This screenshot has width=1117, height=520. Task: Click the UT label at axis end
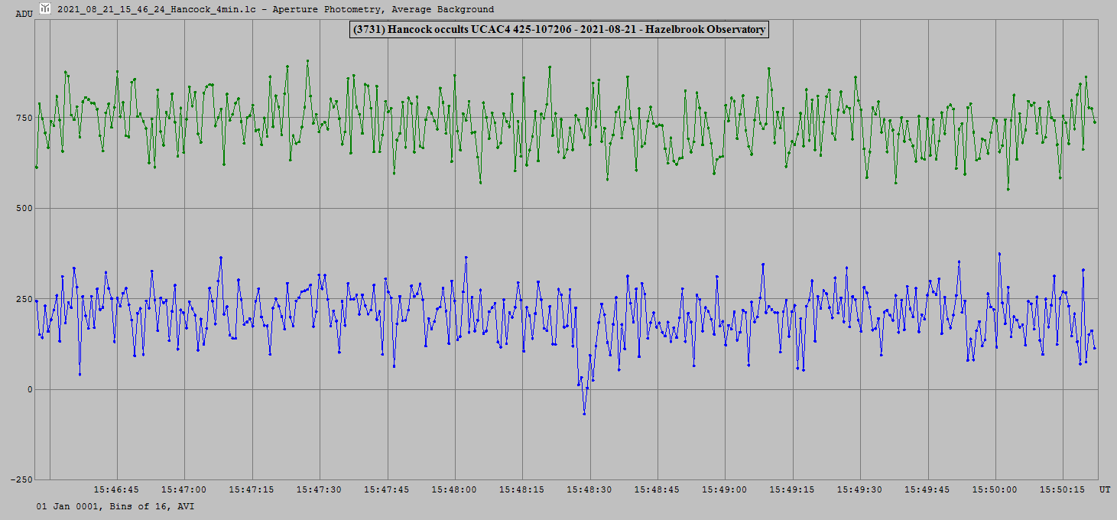[x=1105, y=488]
